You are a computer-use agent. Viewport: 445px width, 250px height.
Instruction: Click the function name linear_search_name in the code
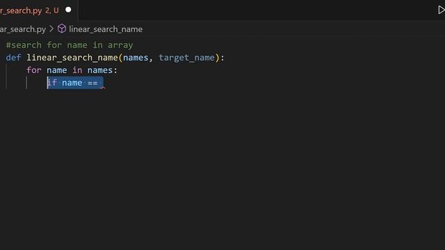[x=72, y=58]
